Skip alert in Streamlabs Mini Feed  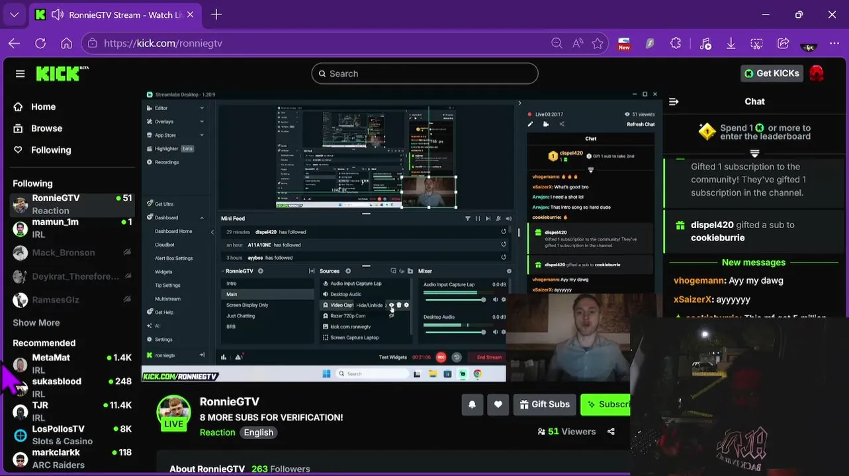pos(488,218)
